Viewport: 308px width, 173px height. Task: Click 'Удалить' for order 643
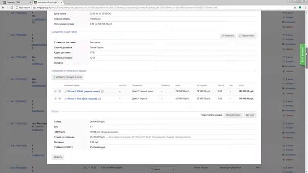coord(288,93)
